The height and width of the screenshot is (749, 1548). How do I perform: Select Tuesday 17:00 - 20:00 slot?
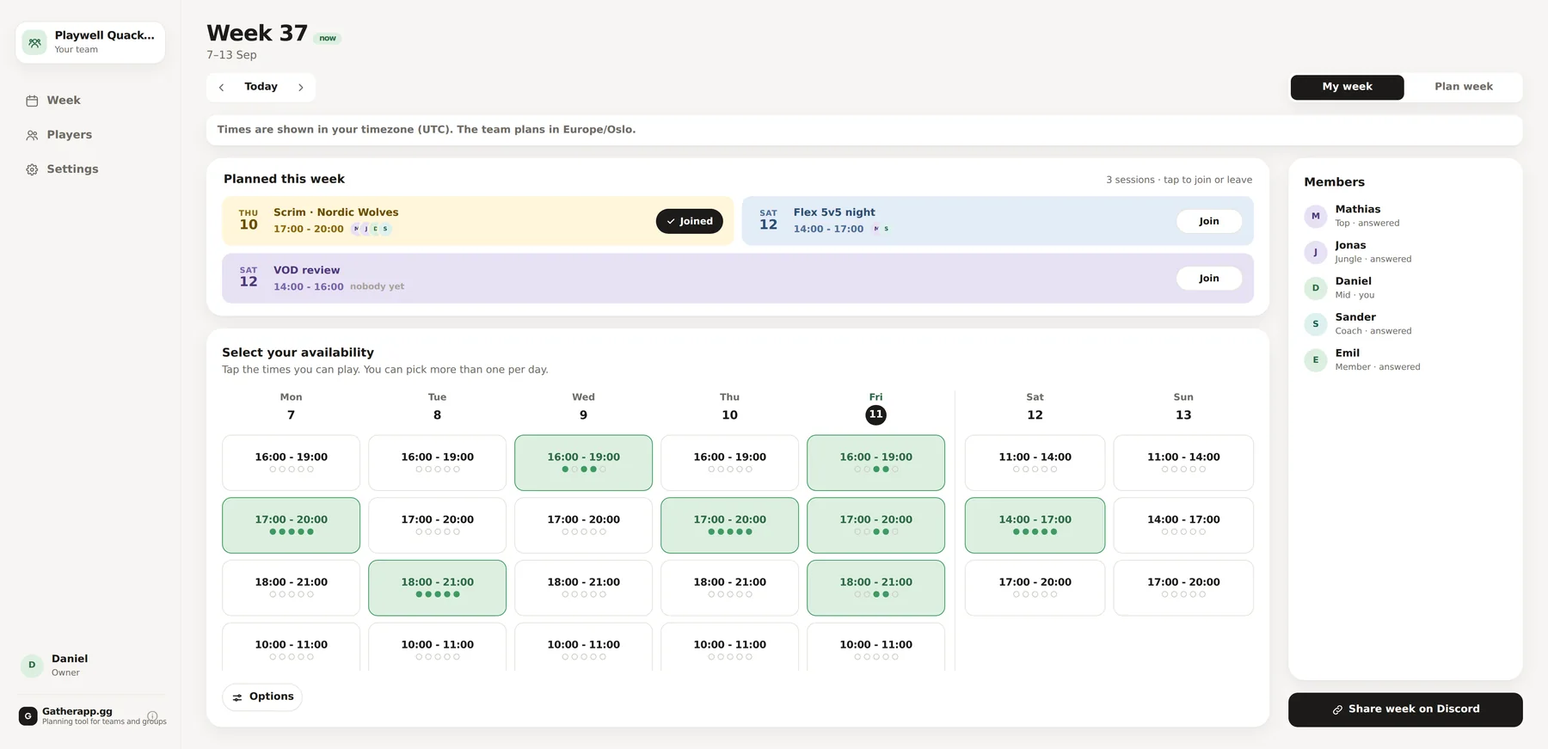point(437,525)
